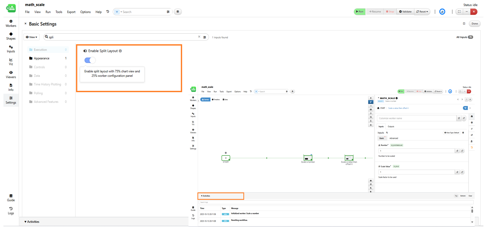The width and height of the screenshot is (494, 232).
Task: Click the blue chart icon in top toolbar
Action: point(442,12)
